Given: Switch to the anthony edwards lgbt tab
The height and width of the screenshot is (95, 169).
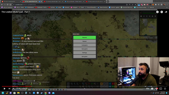Looking at the screenshot, I should (53, 2).
